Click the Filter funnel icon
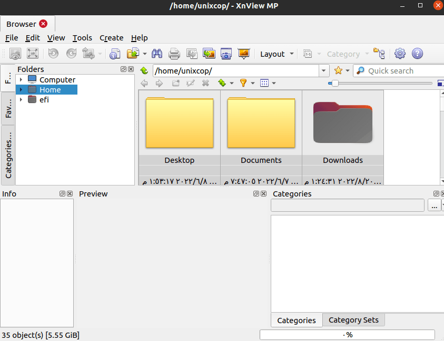444x341 pixels. 243,83
